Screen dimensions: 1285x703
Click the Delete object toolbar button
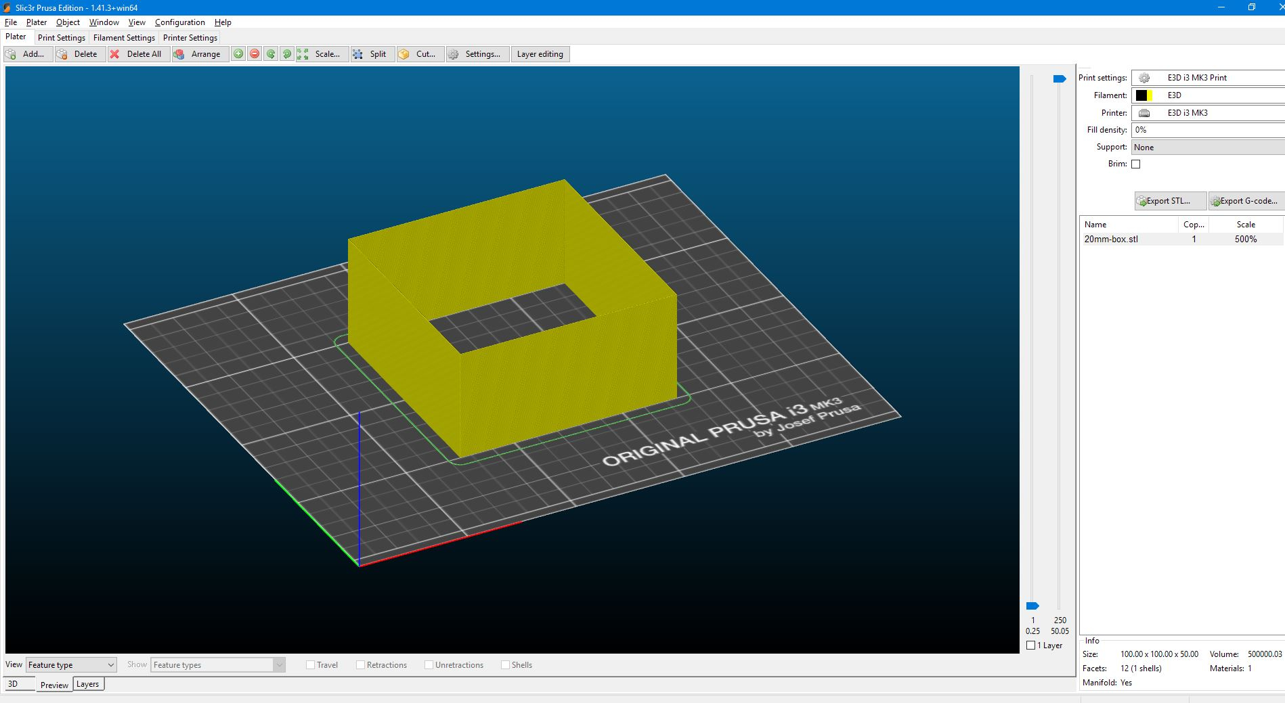coord(80,54)
